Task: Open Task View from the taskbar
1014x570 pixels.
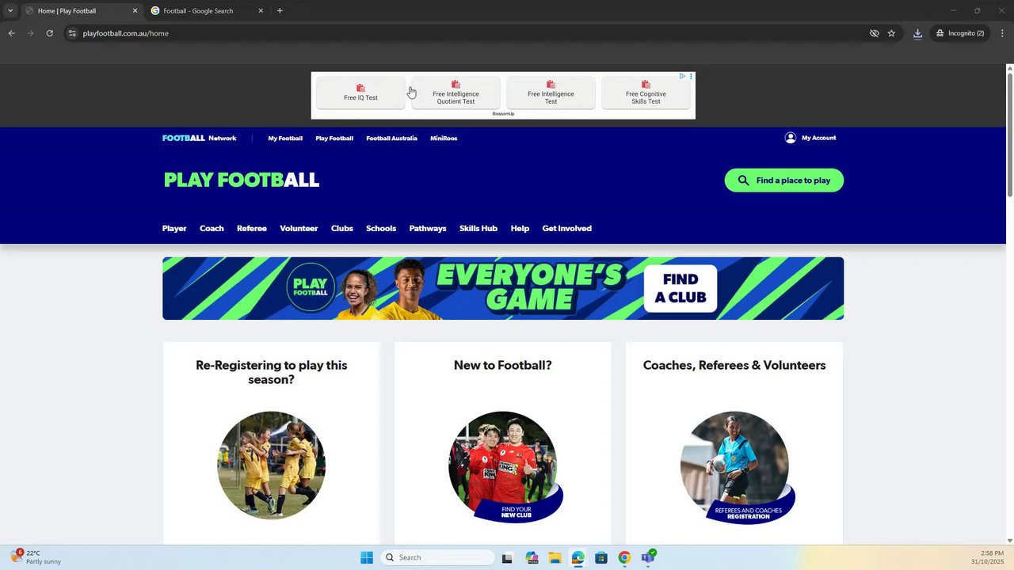Action: coord(507,557)
